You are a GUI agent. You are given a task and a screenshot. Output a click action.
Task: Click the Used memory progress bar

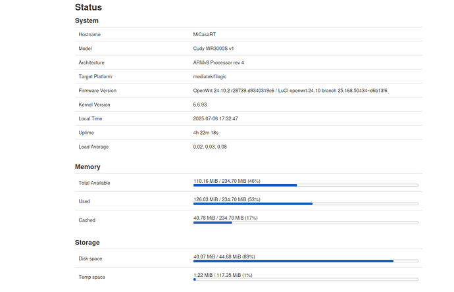(x=306, y=204)
